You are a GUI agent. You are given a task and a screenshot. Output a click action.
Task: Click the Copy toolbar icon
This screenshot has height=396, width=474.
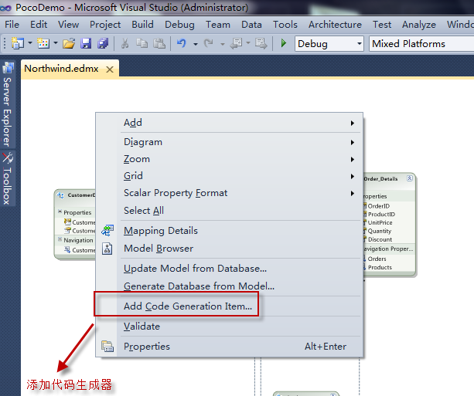pos(142,44)
